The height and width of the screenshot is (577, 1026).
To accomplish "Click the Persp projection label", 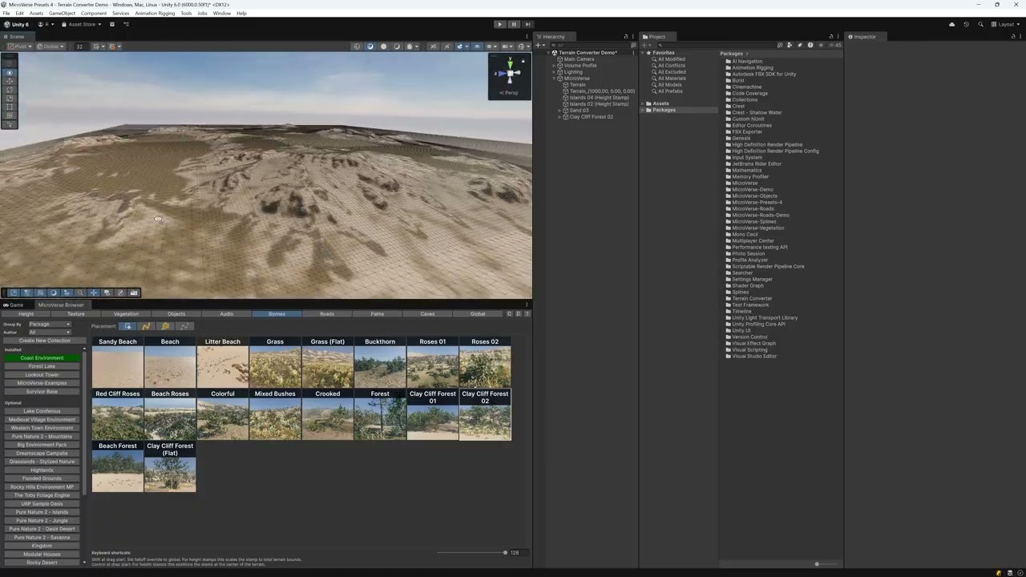I will pos(510,93).
